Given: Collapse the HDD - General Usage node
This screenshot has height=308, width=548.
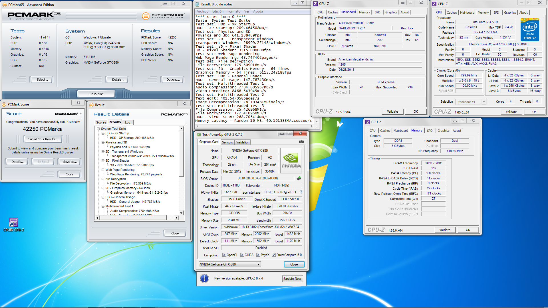Looking at the screenshot, I should (x=103, y=197).
